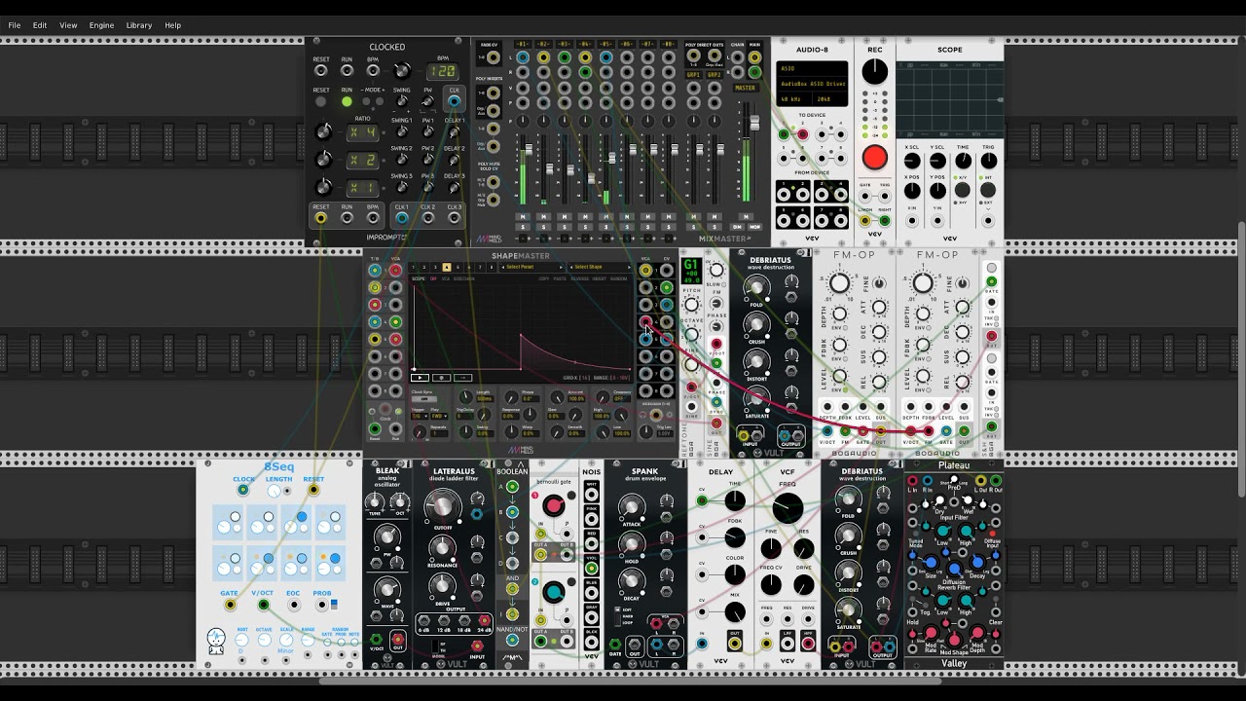Click the Clocked BPM display showing 120

tap(443, 72)
